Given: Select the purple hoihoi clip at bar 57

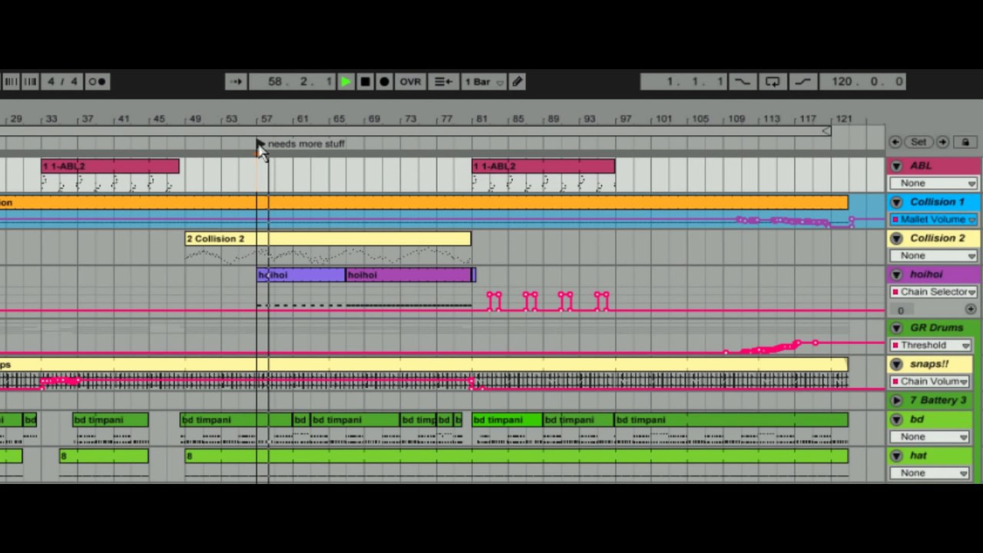Looking at the screenshot, I should 301,275.
